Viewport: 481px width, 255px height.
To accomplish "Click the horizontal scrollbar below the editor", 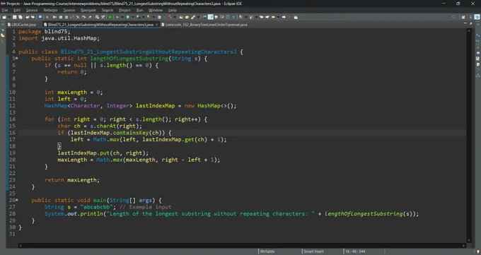I will (x=243, y=245).
